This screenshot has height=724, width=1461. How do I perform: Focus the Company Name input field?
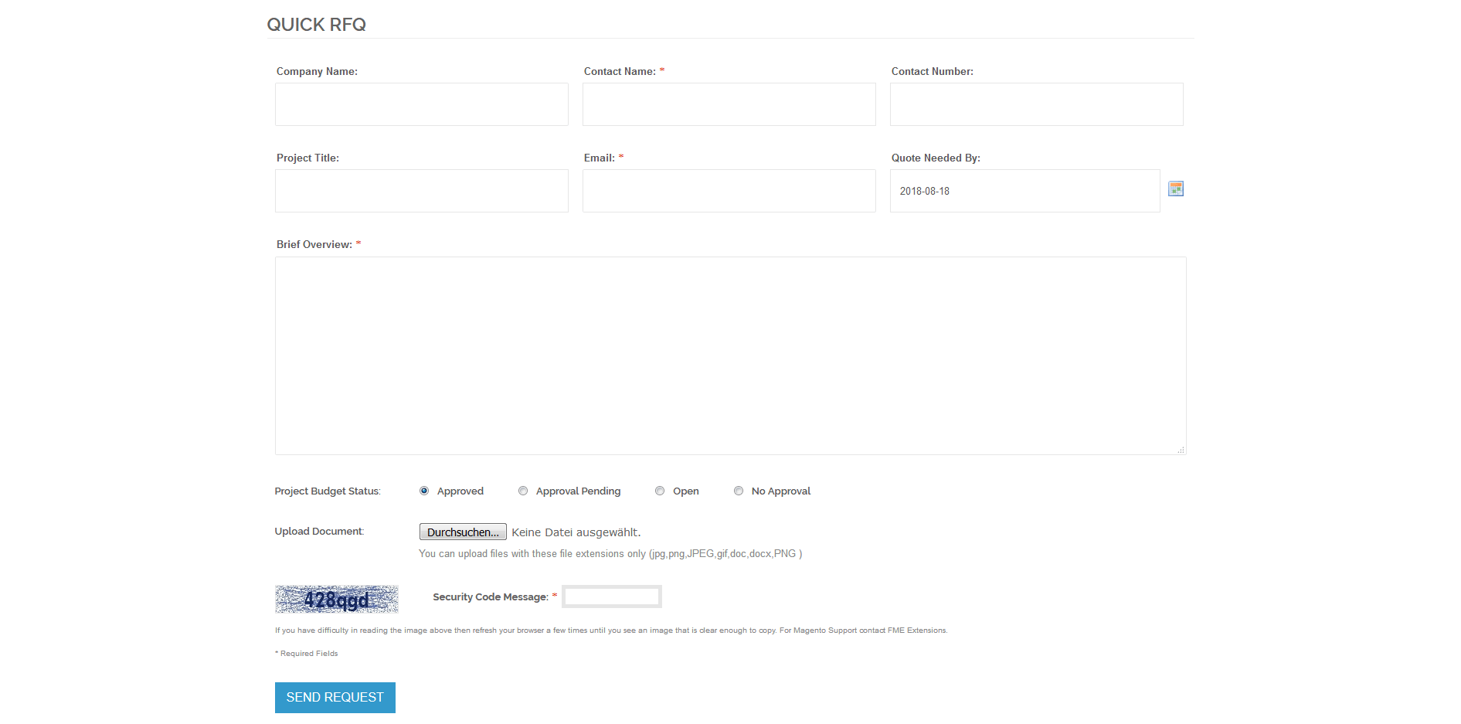coord(421,104)
